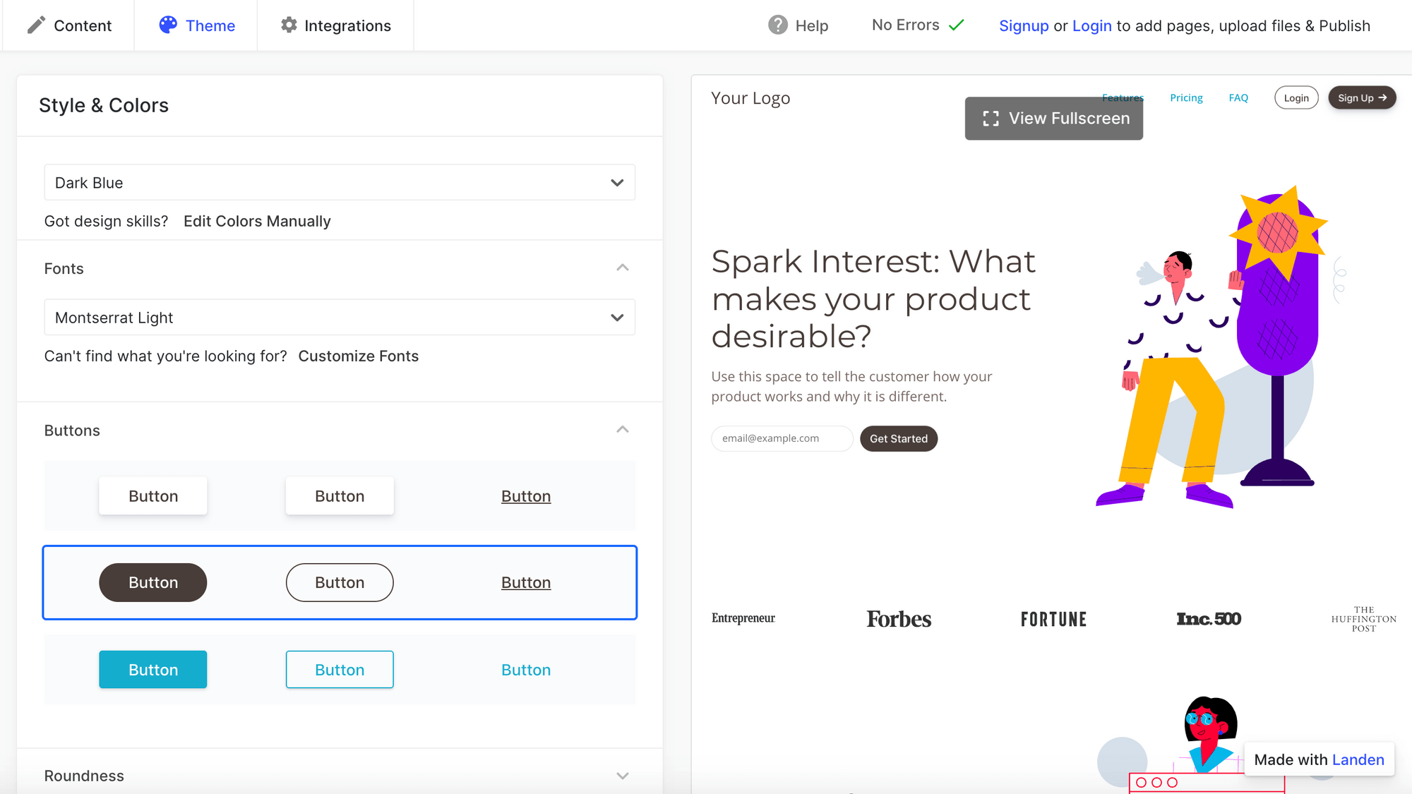Select the filled dark button style preset

152,582
